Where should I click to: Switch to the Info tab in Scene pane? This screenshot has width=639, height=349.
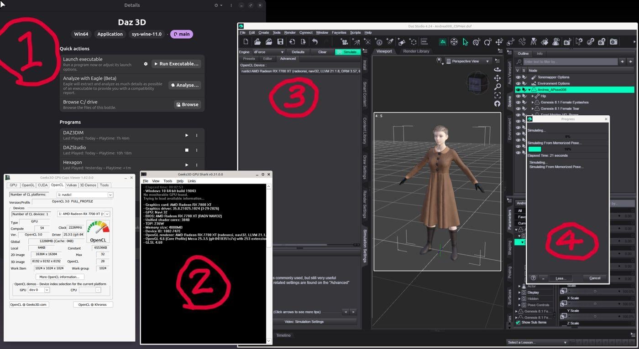(539, 53)
